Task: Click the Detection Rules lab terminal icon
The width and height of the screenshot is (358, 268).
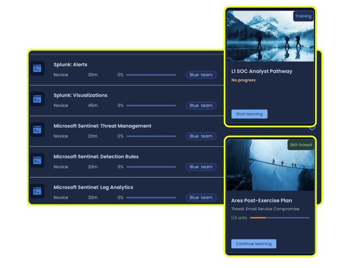Action: click(37, 161)
